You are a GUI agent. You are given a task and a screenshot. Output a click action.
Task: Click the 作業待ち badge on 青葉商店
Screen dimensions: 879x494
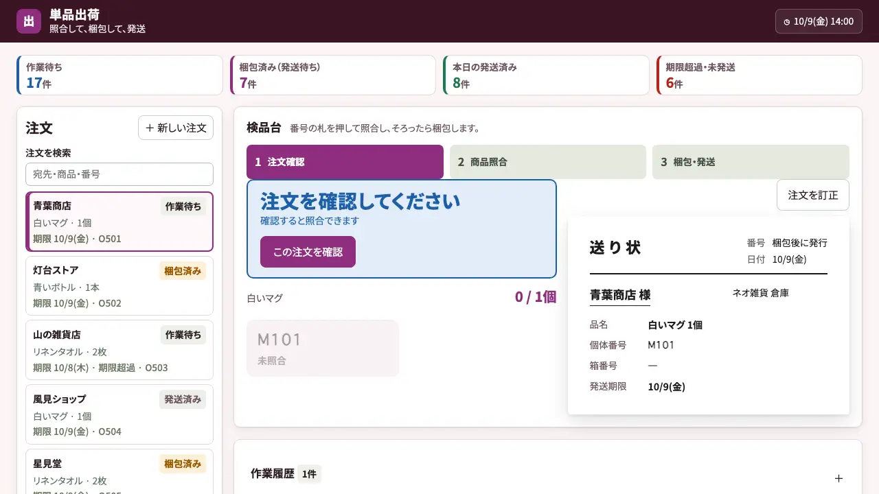[x=183, y=207]
